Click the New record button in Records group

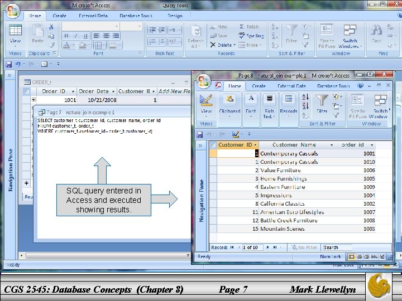[218, 27]
